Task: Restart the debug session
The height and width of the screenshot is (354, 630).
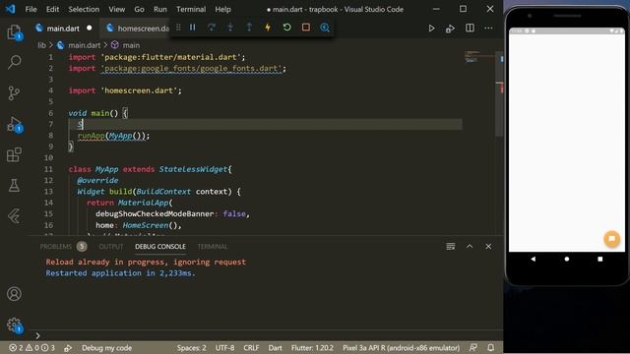Action: pos(286,28)
